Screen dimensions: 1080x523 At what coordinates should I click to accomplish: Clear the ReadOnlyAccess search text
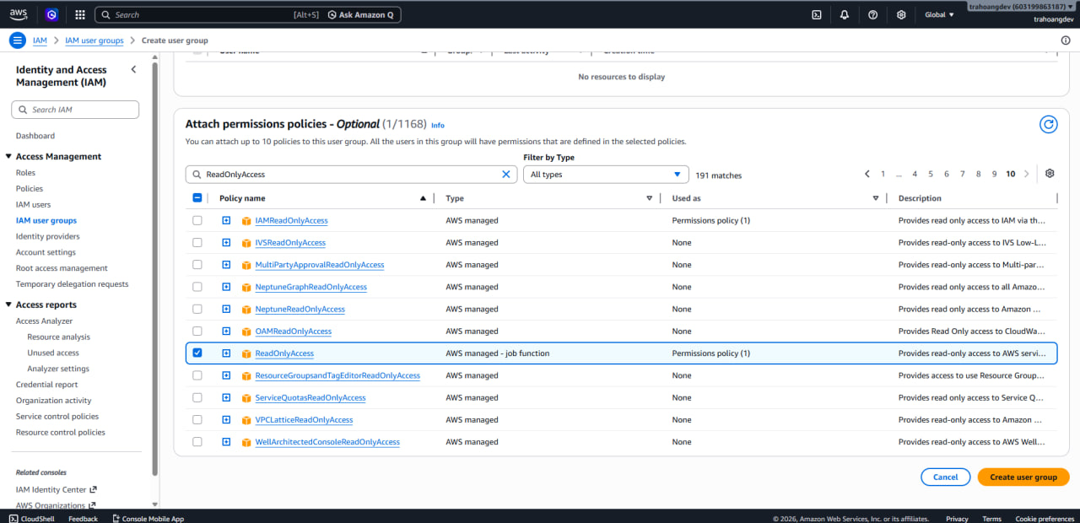[x=506, y=175]
